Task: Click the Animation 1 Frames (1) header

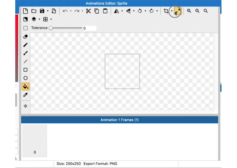Action: [120, 120]
